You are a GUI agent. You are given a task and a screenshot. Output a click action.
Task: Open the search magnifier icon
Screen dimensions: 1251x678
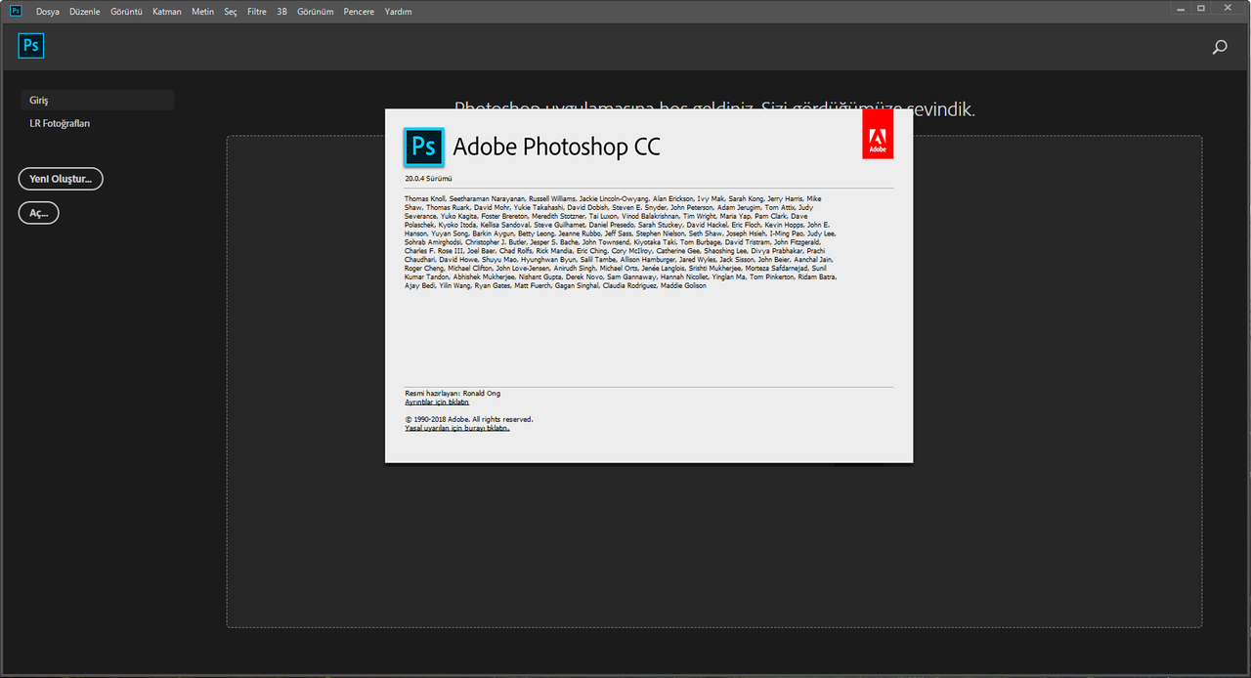coord(1220,47)
